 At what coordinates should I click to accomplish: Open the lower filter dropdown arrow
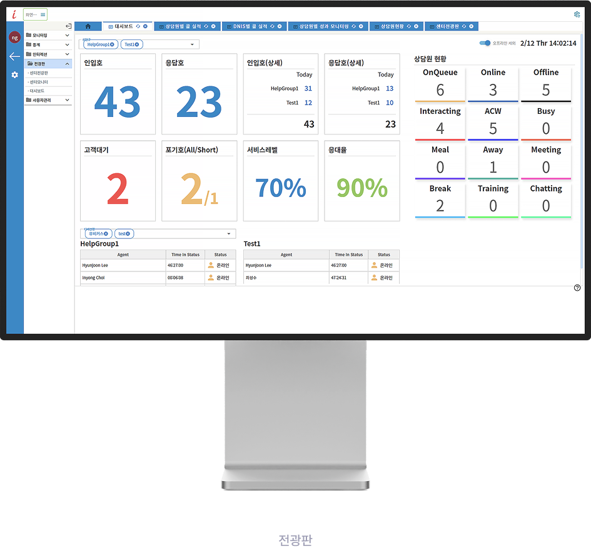pyautogui.click(x=228, y=234)
